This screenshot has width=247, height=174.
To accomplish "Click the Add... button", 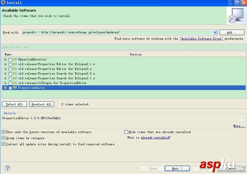I will 232,32.
